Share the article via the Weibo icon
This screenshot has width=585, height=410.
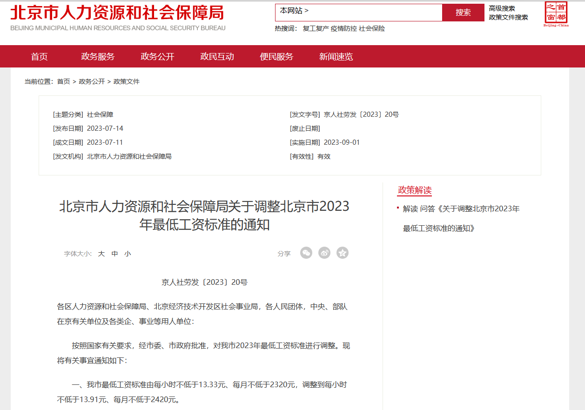[324, 253]
